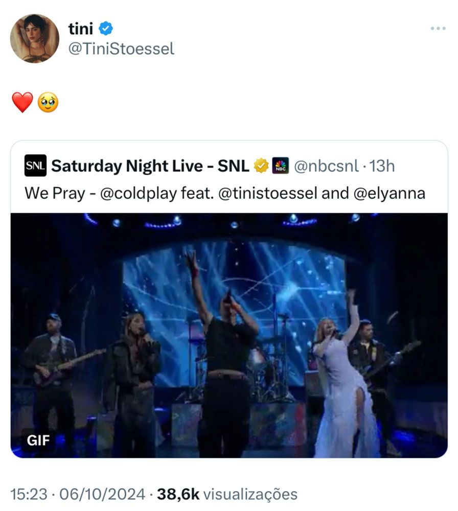Open the Saturday Night Live - SNL account name
The height and width of the screenshot is (511, 458).
(150, 166)
